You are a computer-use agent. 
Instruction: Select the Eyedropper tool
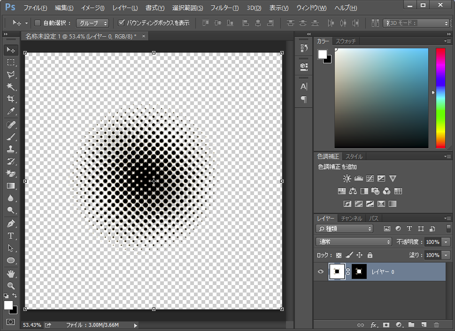pyautogui.click(x=11, y=111)
